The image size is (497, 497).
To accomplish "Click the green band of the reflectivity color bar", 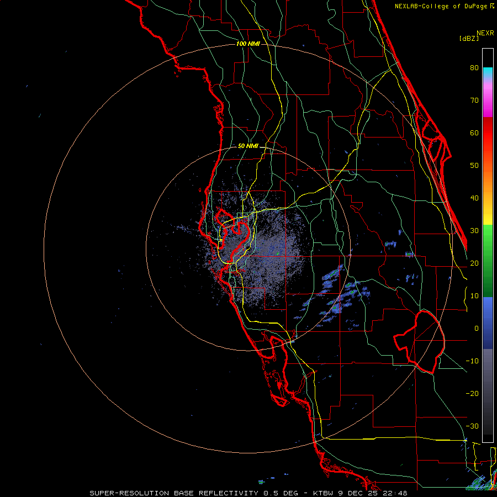I will click(x=488, y=261).
